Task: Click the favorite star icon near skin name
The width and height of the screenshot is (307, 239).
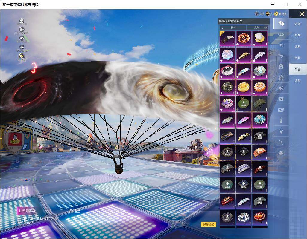Action: pos(71,211)
